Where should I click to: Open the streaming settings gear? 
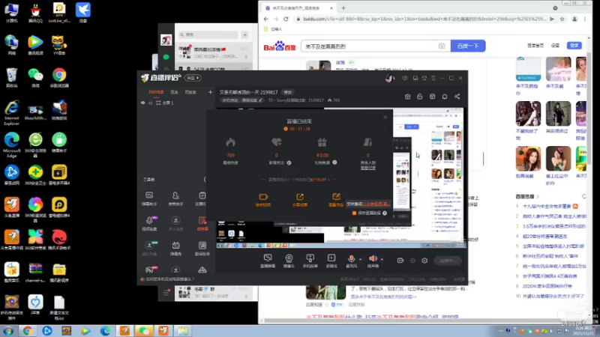424,261
